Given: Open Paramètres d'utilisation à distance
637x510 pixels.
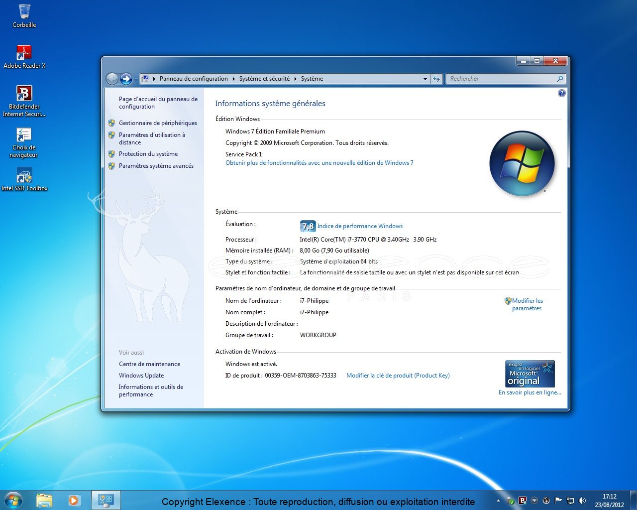Looking at the screenshot, I should (x=152, y=138).
